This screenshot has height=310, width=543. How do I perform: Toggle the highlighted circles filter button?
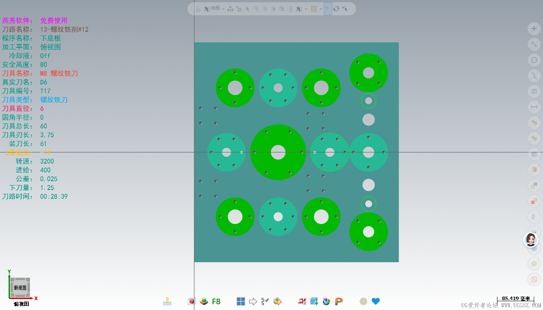pos(328,8)
